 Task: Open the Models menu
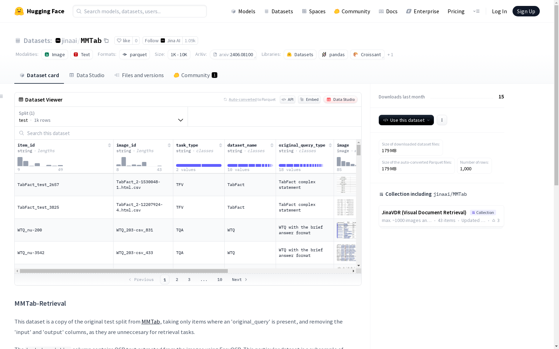(243, 11)
